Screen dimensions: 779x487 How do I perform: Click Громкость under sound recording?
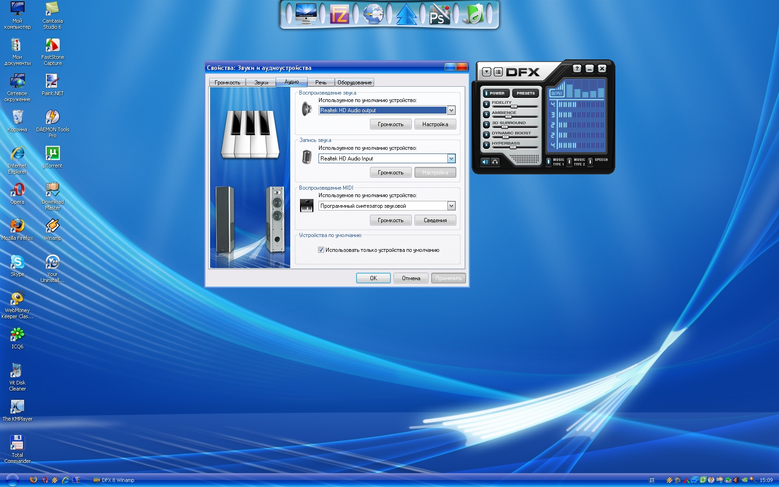click(x=390, y=173)
